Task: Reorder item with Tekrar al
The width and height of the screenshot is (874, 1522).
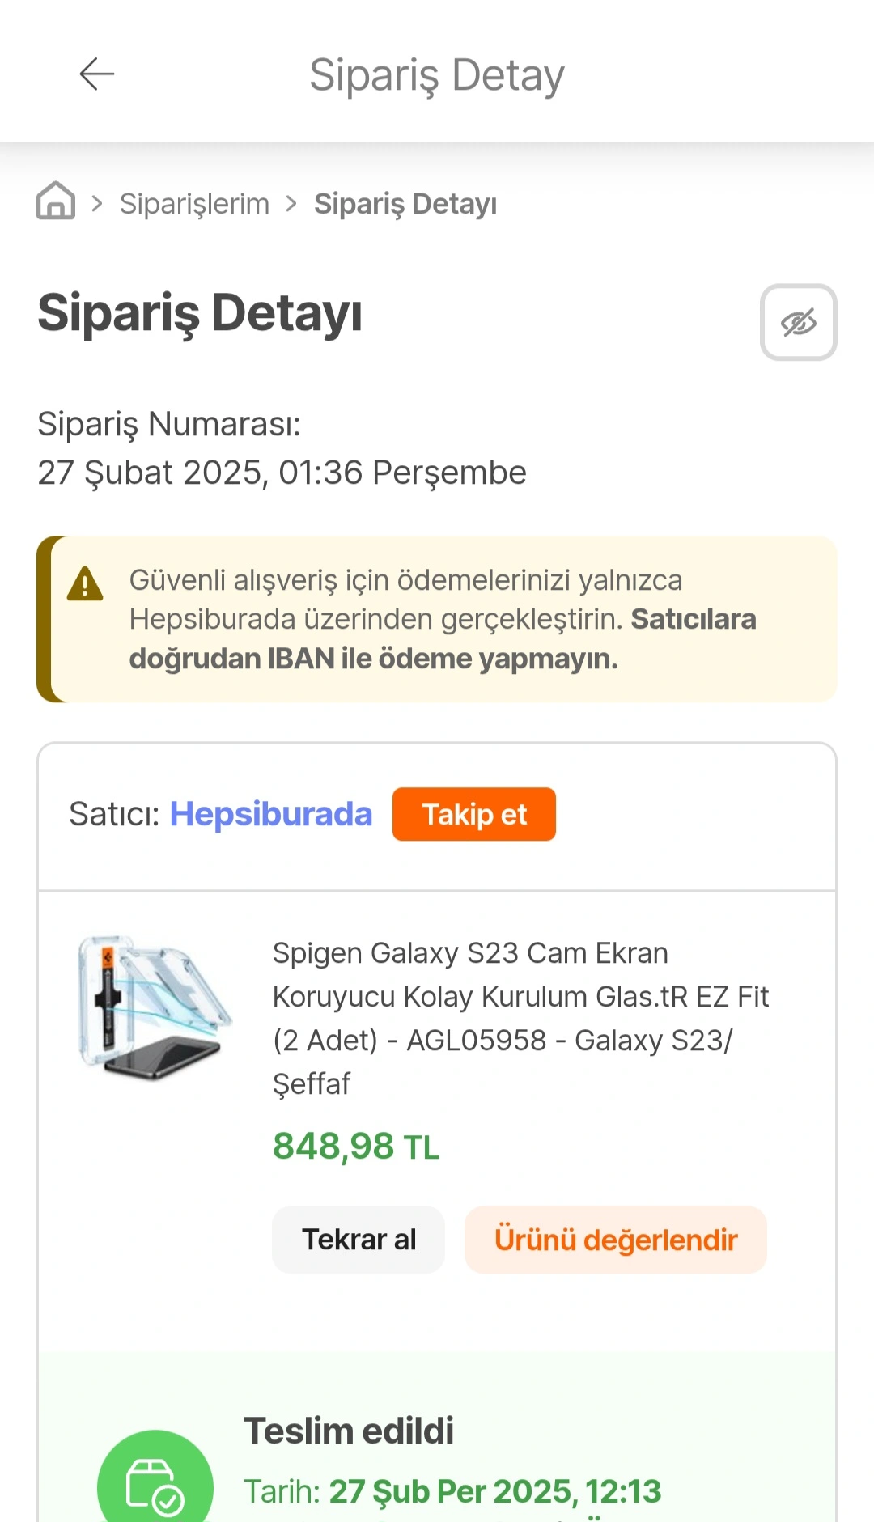Action: point(359,1240)
